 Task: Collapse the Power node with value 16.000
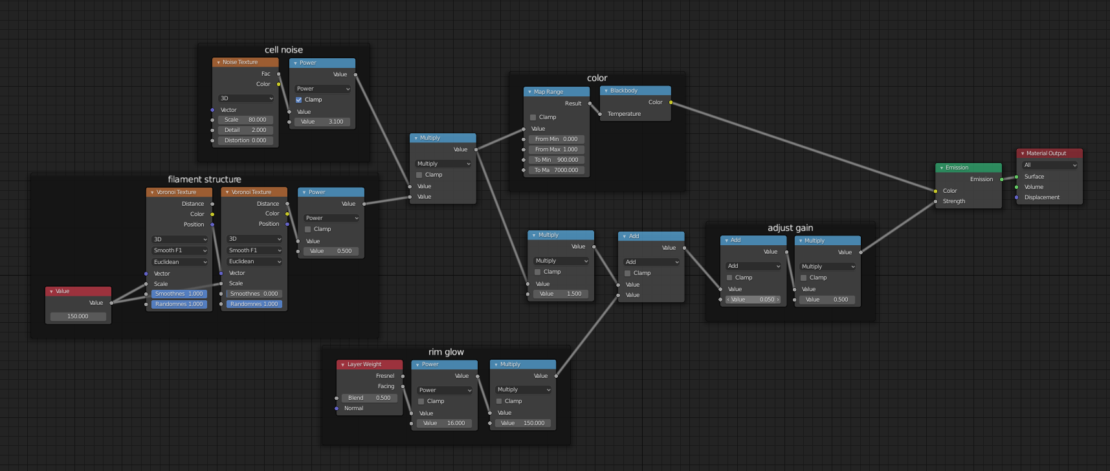click(417, 365)
